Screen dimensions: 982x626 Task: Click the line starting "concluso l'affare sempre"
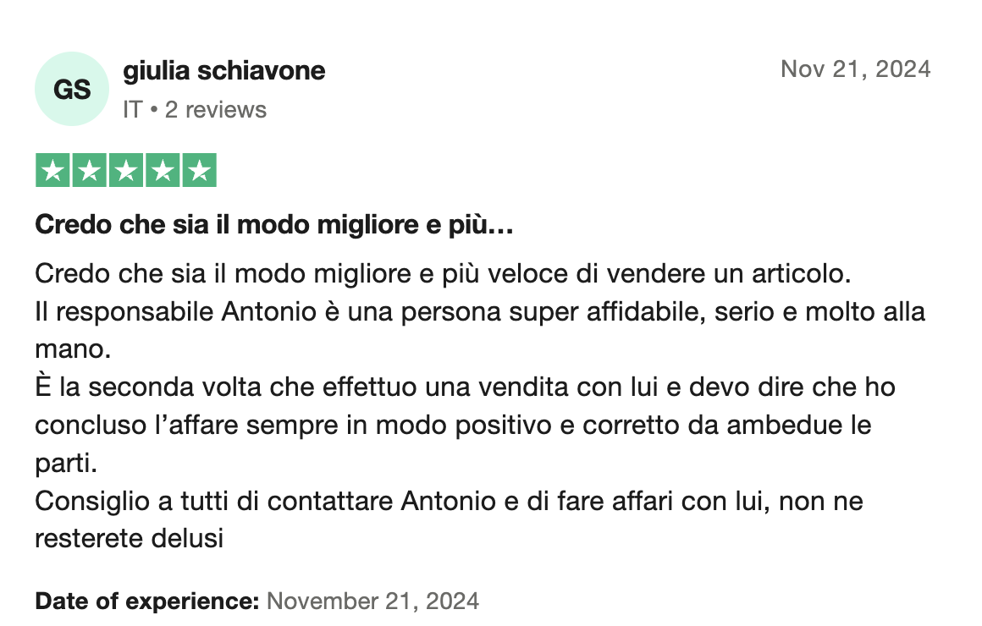tap(453, 425)
